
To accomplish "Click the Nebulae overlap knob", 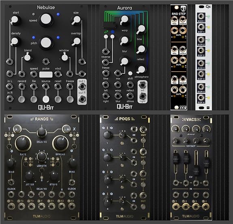I will pos(77,41).
